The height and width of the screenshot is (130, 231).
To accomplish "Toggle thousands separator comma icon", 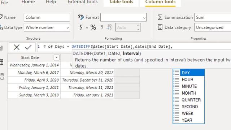I will pyautogui.click(x=102, y=27).
